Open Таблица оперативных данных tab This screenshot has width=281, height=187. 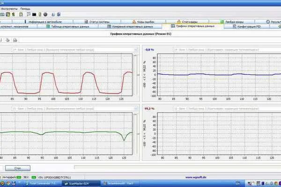pyautogui.click(x=68, y=27)
